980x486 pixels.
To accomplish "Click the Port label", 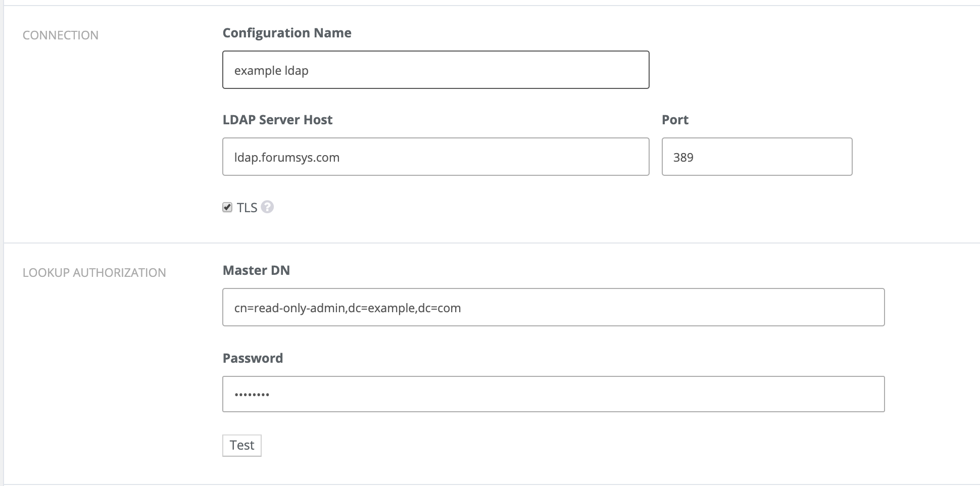I will (x=675, y=120).
